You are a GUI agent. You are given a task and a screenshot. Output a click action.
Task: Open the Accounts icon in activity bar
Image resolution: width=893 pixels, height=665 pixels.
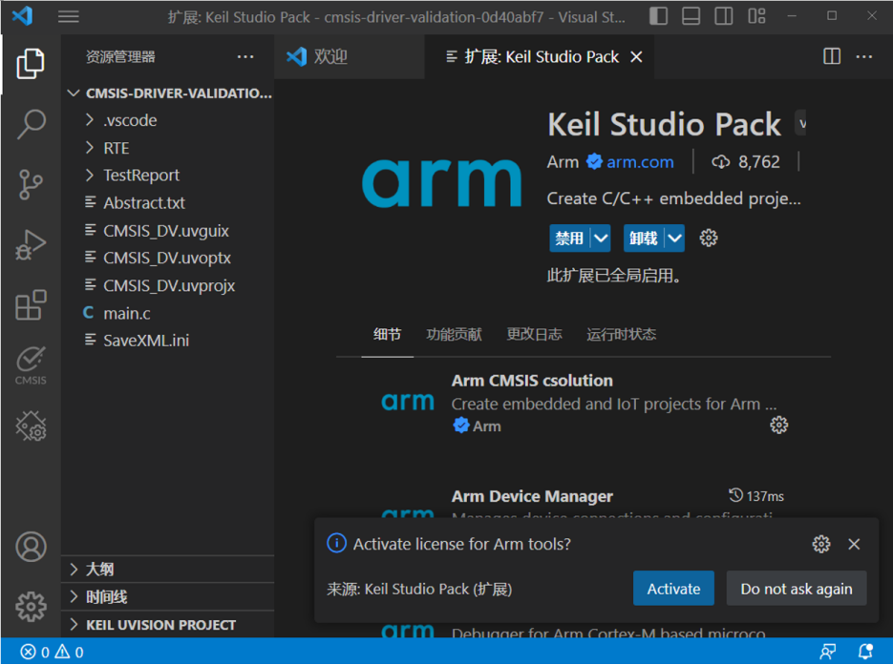tap(31, 547)
